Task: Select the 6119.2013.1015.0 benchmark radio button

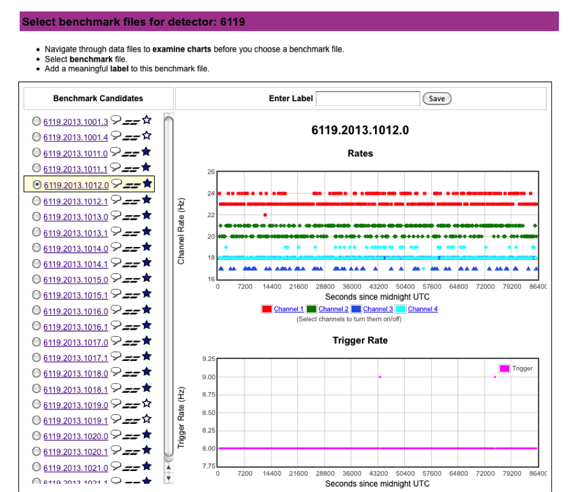Action: pyautogui.click(x=36, y=279)
